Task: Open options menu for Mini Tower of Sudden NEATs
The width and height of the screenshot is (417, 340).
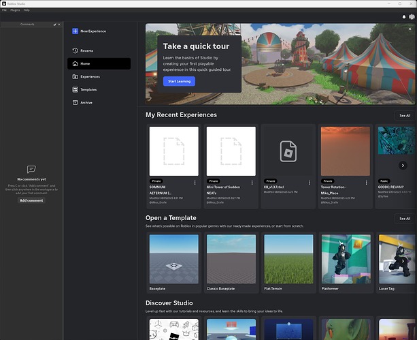Action: click(x=252, y=183)
